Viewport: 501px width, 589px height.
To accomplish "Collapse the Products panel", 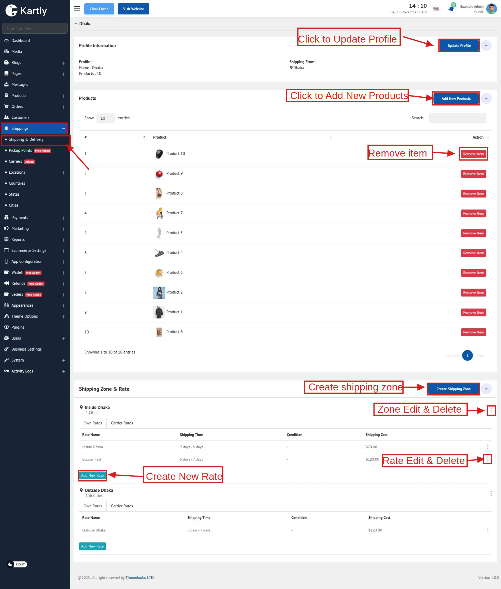I will point(486,99).
